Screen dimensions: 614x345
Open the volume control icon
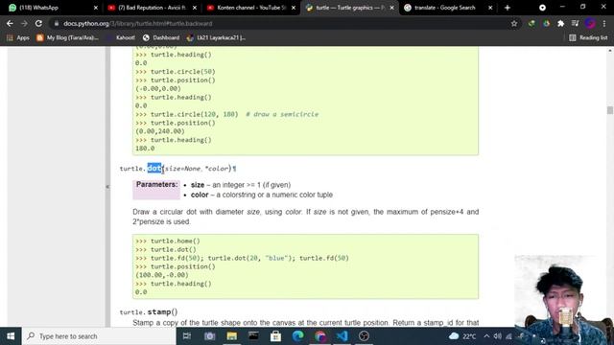[x=497, y=336]
